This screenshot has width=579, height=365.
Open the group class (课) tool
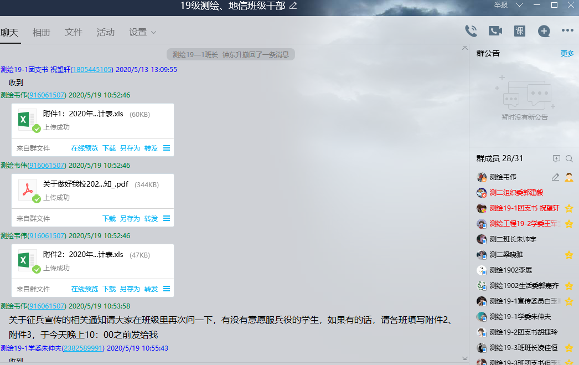click(x=519, y=31)
